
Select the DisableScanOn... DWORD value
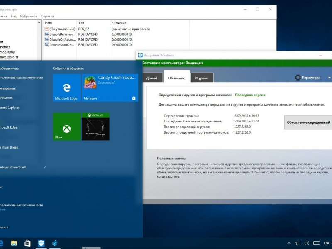tap(60, 45)
